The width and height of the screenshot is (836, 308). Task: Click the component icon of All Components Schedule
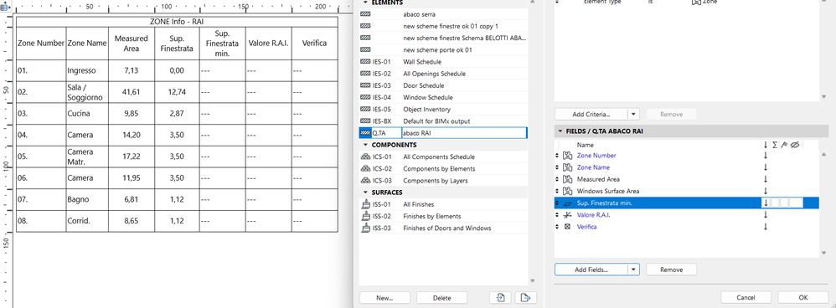366,157
